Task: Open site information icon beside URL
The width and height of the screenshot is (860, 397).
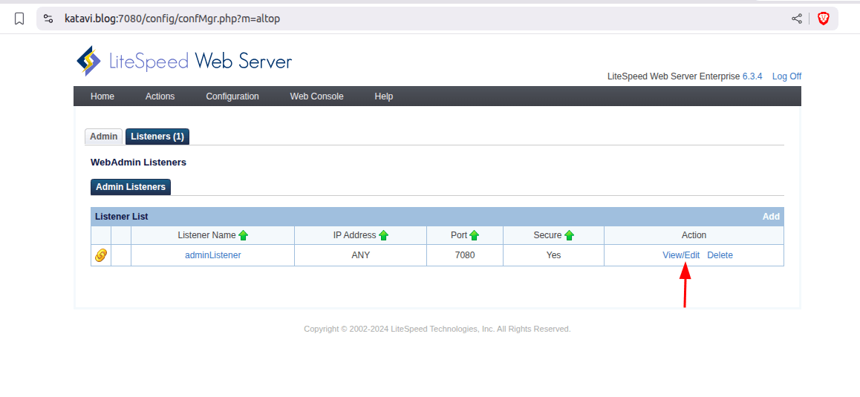Action: point(48,19)
